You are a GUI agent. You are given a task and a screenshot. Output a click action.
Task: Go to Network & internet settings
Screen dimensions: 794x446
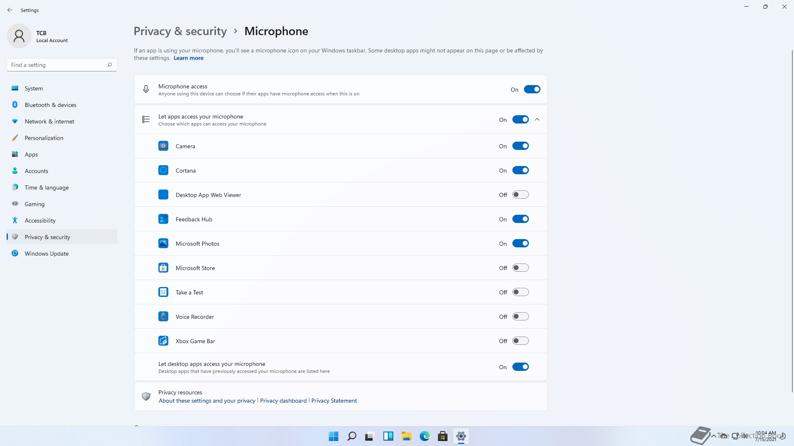(62, 121)
